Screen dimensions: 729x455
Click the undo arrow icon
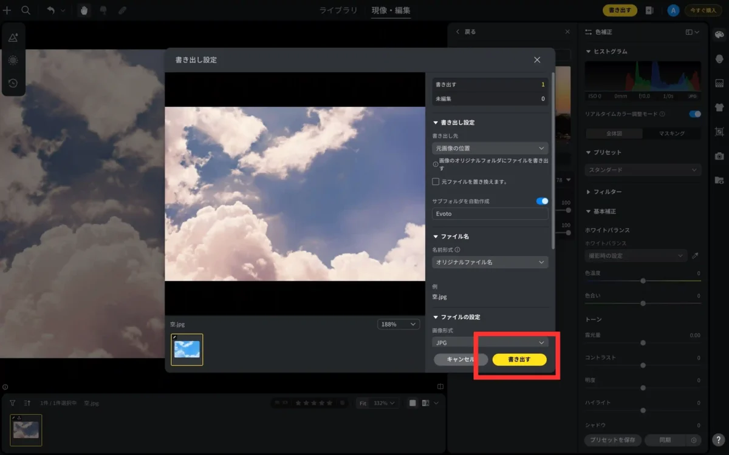point(51,10)
